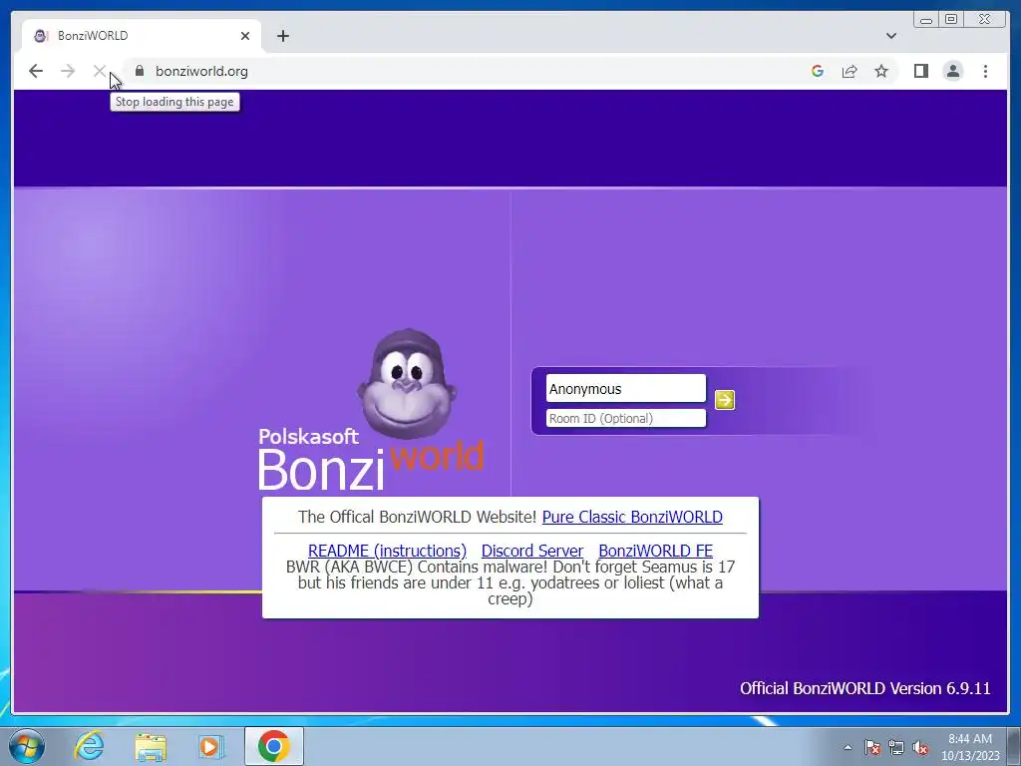Viewport: 1021px width, 766px height.
Task: View site security lock info
Action: point(140,71)
